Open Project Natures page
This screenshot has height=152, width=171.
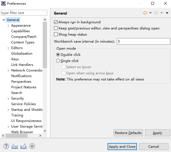(24, 87)
